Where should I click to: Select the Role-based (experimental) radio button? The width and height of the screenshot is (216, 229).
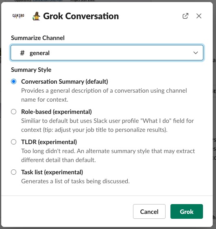pyautogui.click(x=14, y=112)
